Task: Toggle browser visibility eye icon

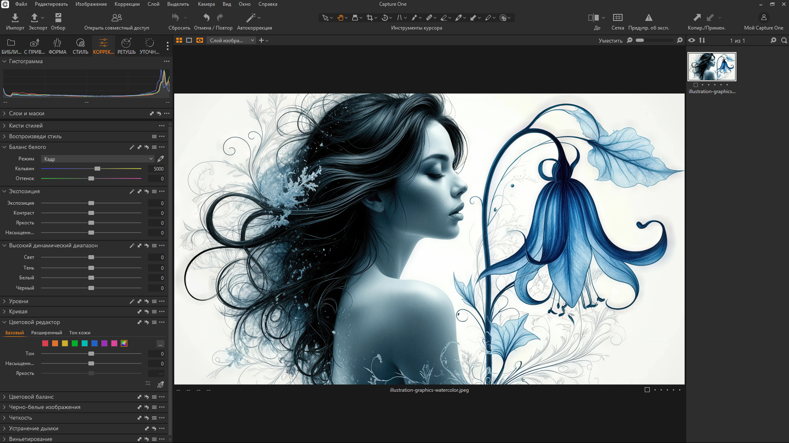Action: click(x=692, y=40)
